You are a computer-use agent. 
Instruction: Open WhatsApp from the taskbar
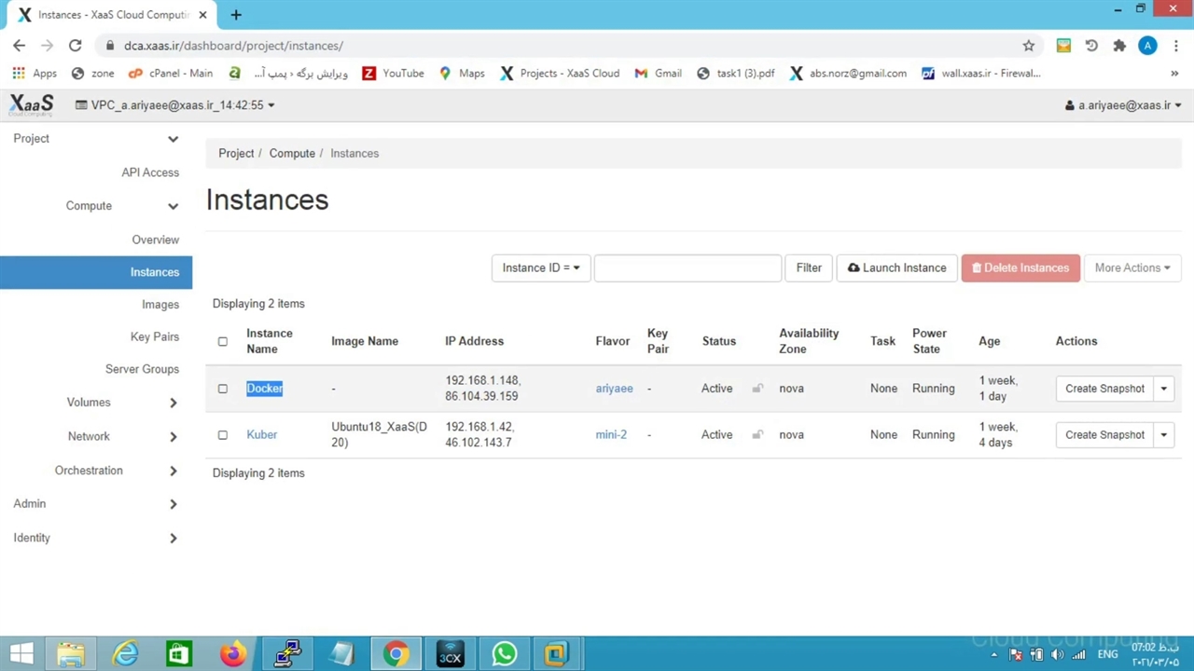[x=505, y=653]
